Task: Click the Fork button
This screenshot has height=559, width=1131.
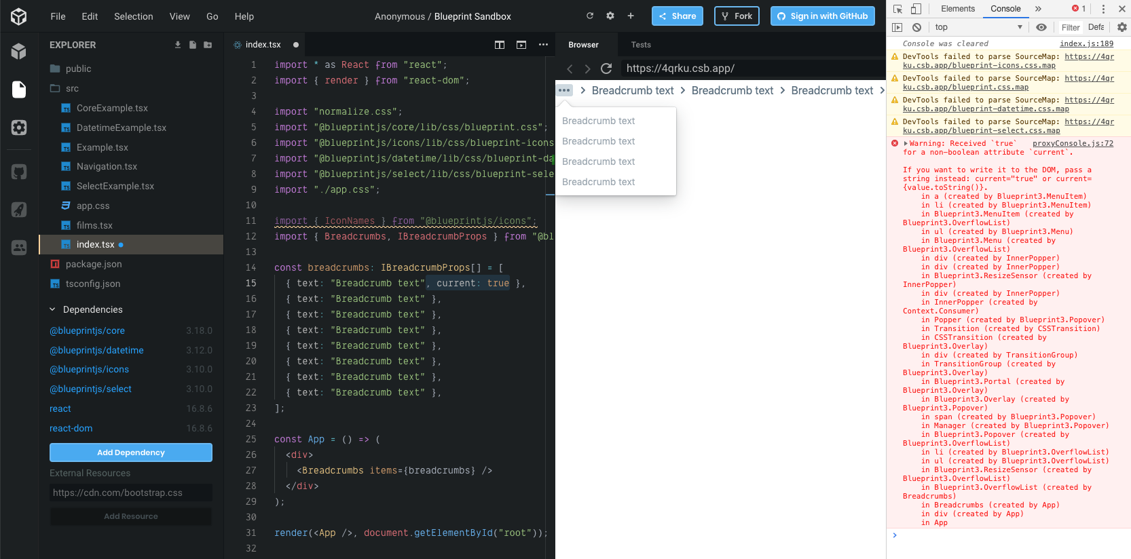Action: pyautogui.click(x=737, y=16)
